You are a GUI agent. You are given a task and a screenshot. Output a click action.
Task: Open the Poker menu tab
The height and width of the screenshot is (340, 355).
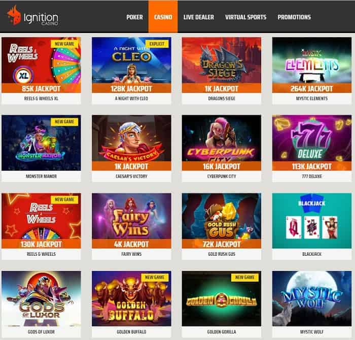(x=134, y=17)
